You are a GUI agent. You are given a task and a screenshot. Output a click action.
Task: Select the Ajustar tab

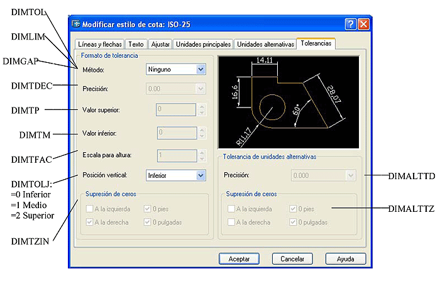click(x=160, y=44)
